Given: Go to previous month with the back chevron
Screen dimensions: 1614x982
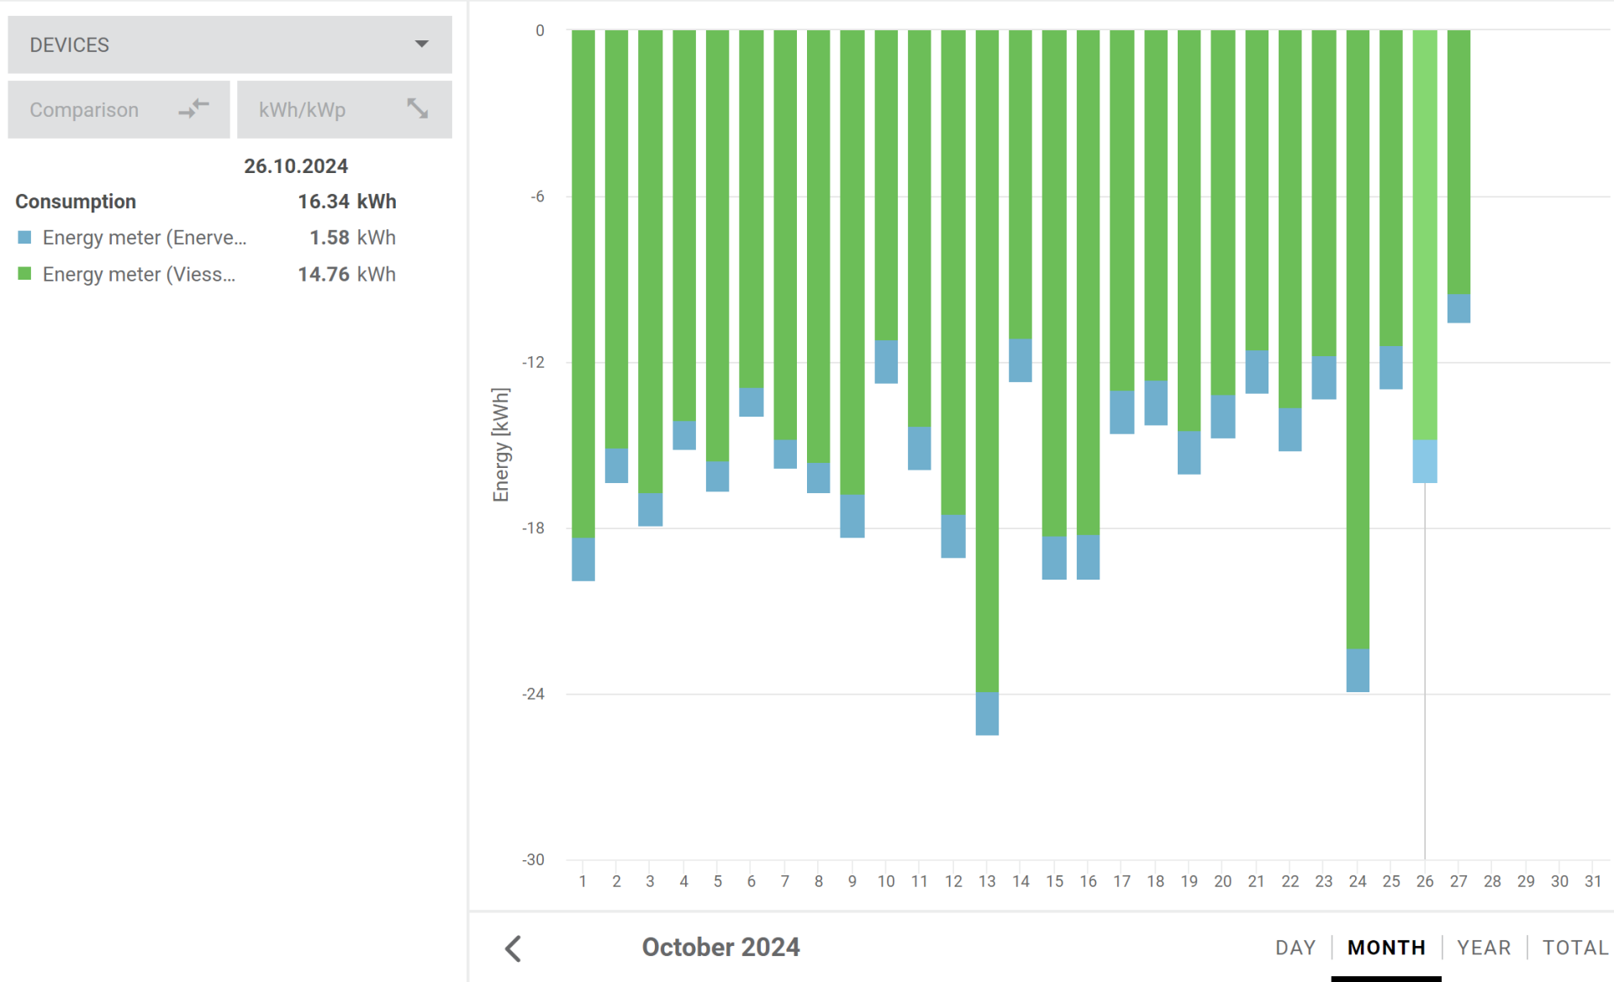Looking at the screenshot, I should 514,948.
